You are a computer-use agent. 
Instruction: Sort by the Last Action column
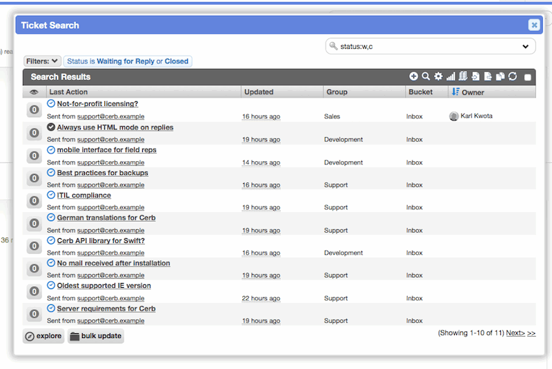(x=68, y=92)
